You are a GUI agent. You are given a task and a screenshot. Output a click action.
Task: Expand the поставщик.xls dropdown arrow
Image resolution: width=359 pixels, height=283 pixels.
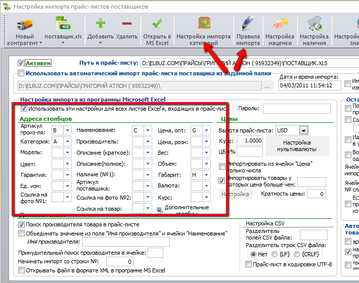[63, 43]
